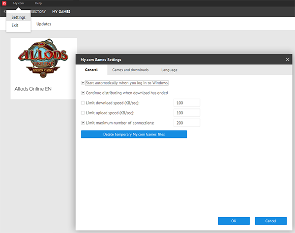Image resolution: width=295 pixels, height=233 pixels.
Task: Toggle Start automatically when you log in checkbox
Action: coord(83,83)
